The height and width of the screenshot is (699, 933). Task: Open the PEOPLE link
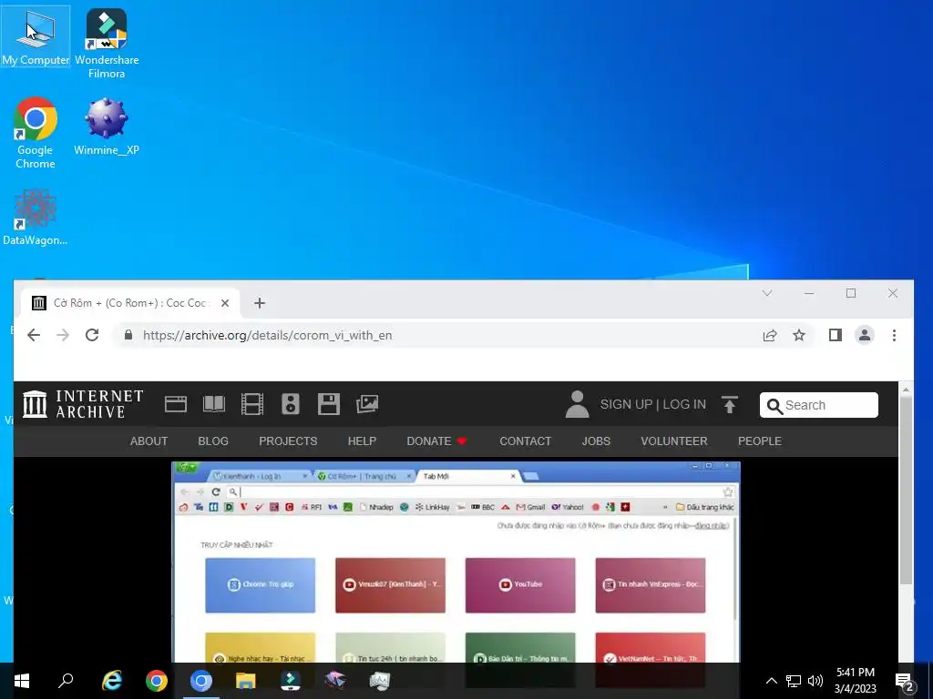[x=760, y=441]
